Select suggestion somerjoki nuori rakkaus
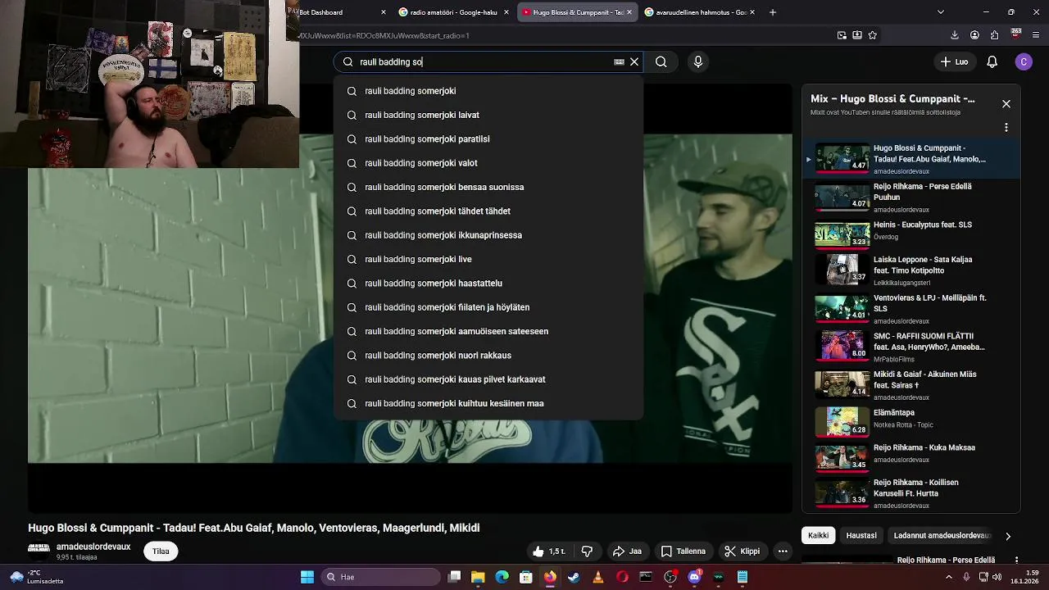 coord(488,356)
